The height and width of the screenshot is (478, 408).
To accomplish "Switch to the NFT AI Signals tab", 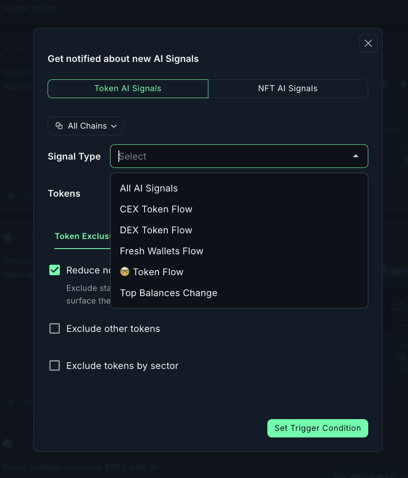I will tap(288, 89).
